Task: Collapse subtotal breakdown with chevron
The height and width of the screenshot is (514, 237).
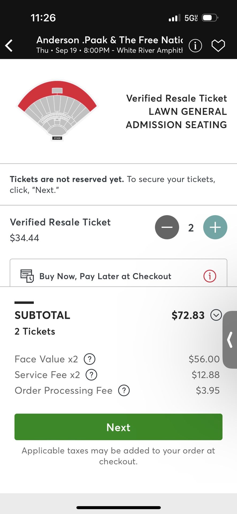Action: point(216,315)
